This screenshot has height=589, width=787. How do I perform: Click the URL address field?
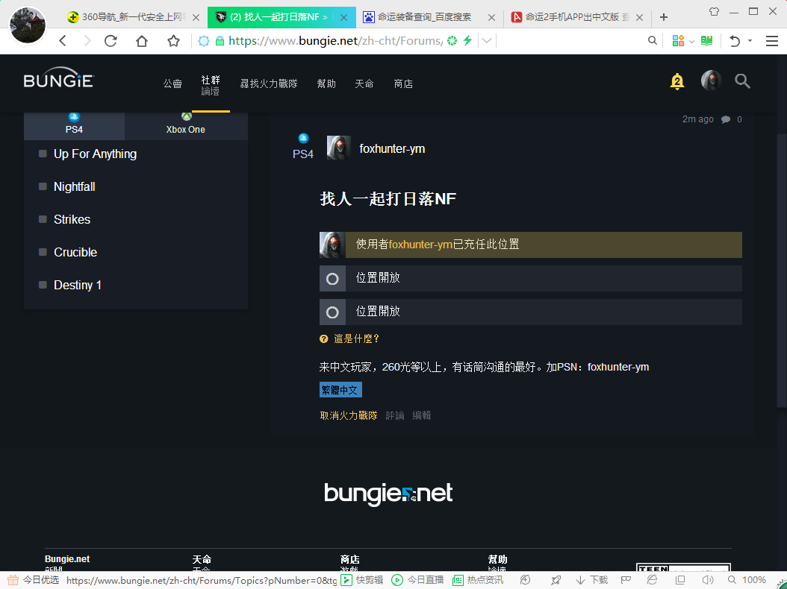coord(335,40)
